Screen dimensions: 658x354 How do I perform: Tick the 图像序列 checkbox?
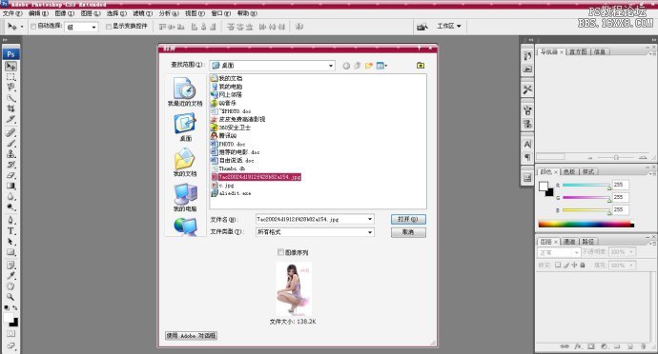280,252
